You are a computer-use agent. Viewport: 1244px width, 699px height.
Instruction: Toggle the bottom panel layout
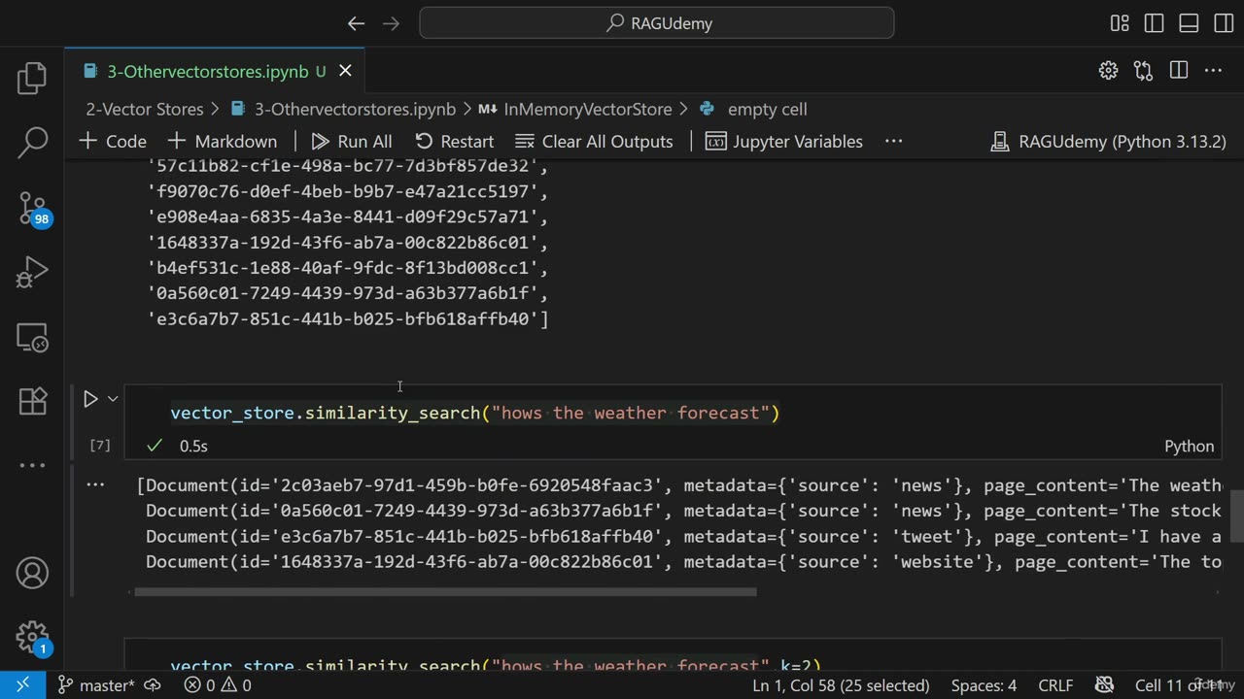[x=1189, y=23]
